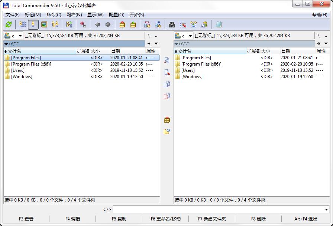The width and height of the screenshot is (333, 226).
Task: Expand right panel directory history arrow
Action: 326,44
